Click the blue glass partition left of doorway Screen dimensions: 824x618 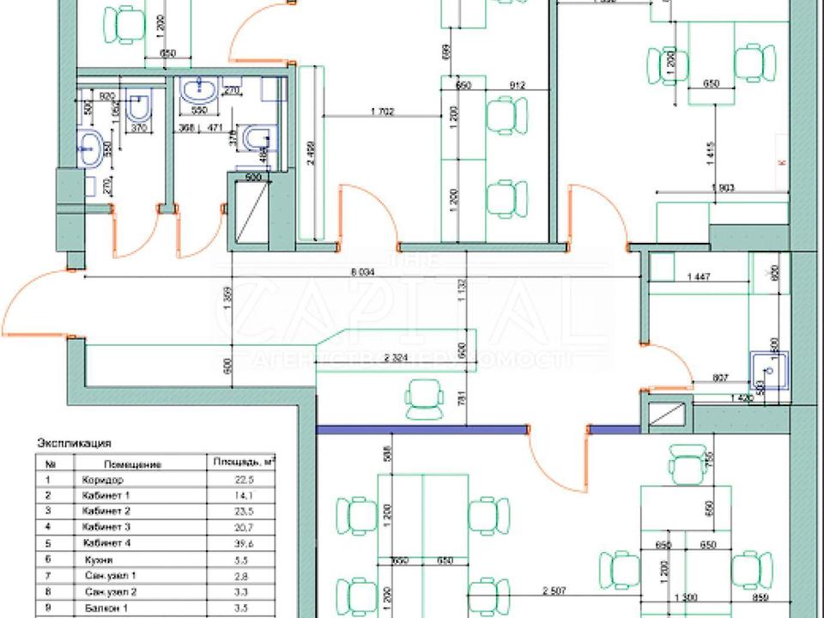click(421, 427)
